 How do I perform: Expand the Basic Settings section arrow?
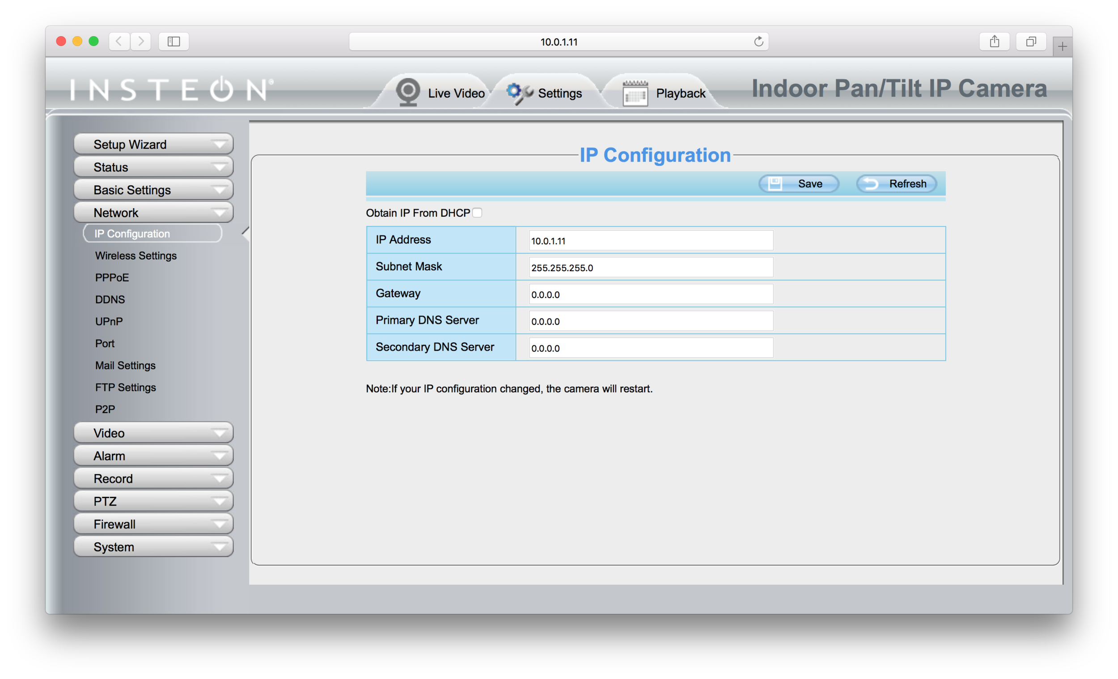coord(219,190)
